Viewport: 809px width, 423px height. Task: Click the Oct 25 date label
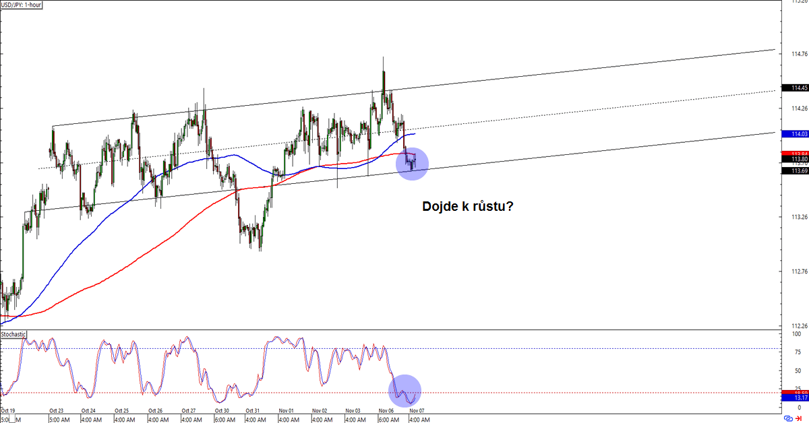coord(122,410)
